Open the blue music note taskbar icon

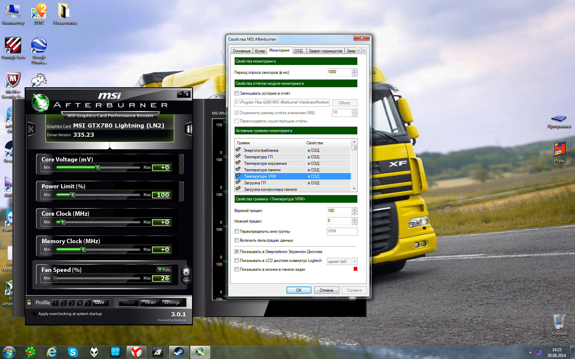(x=115, y=352)
